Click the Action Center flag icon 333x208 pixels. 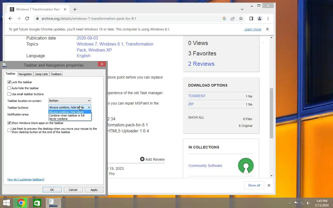(x=296, y=203)
